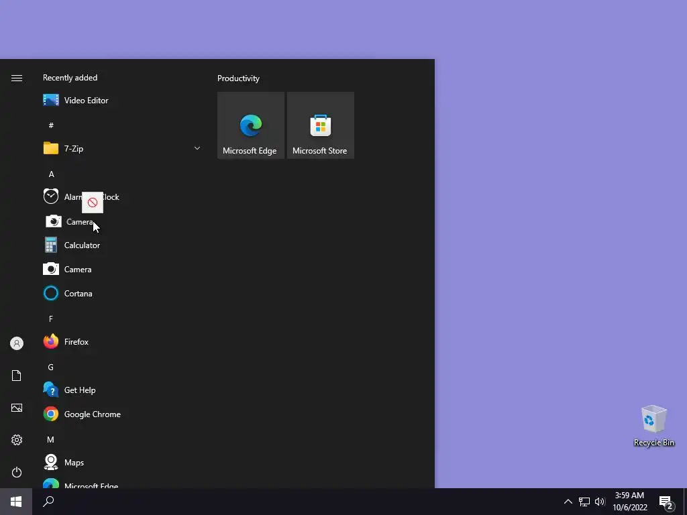Open the Alarms & Clock icon
Image resolution: width=687 pixels, height=515 pixels.
[x=51, y=196]
